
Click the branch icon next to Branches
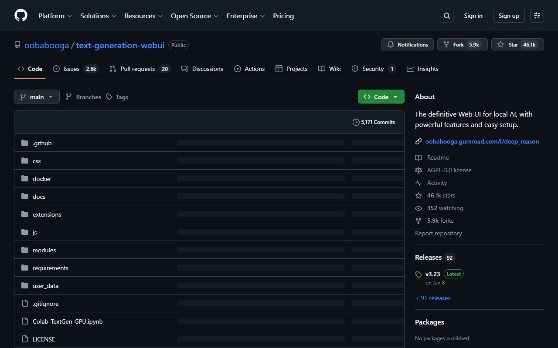coord(69,97)
